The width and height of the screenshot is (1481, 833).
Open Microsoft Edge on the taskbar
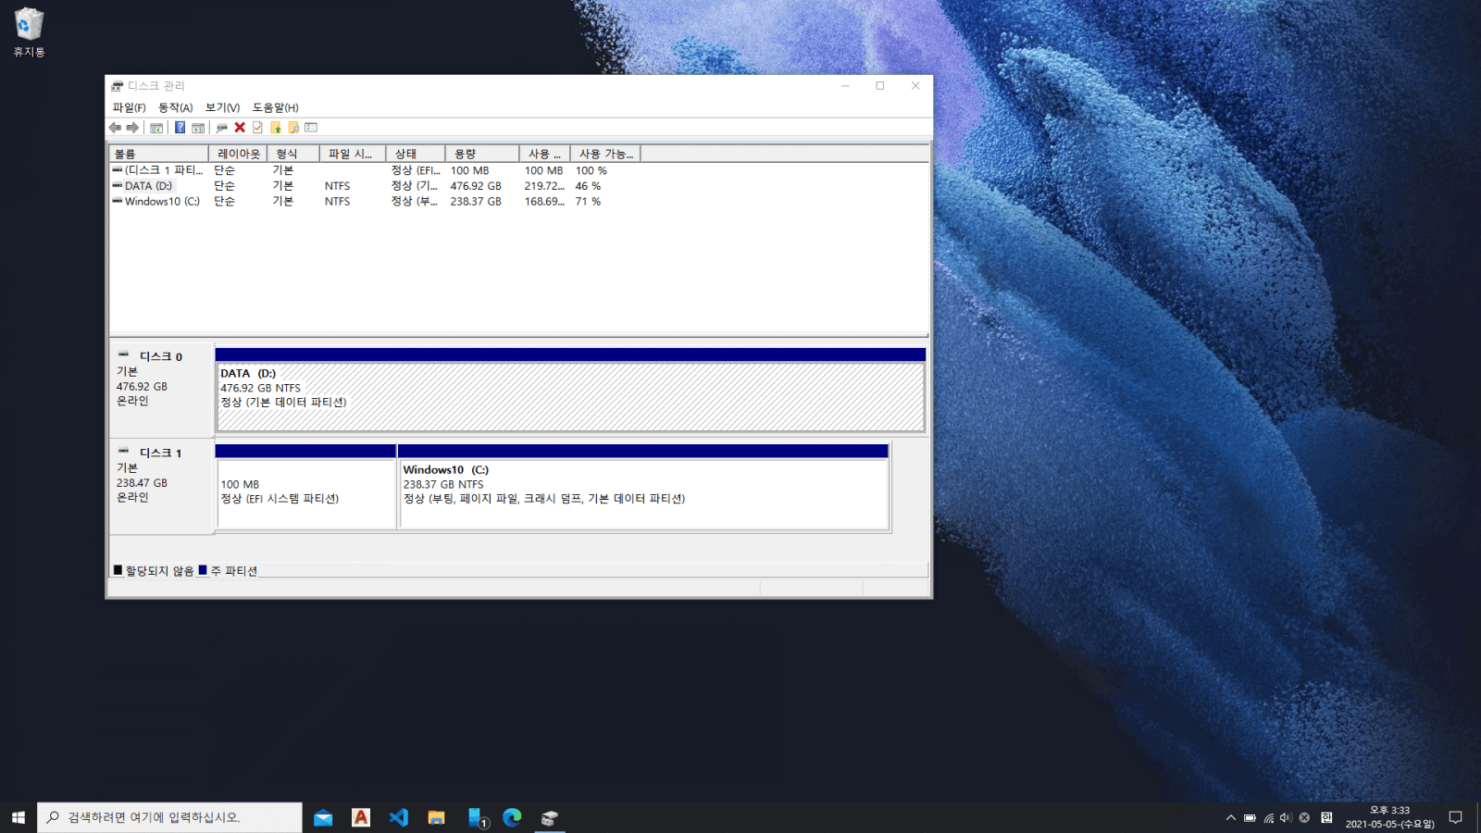coord(512,817)
